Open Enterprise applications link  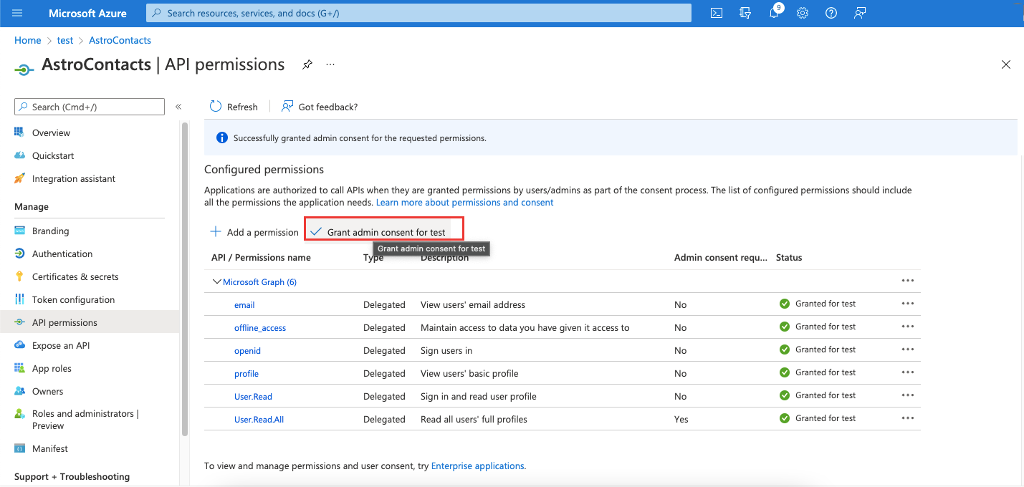[x=478, y=466]
